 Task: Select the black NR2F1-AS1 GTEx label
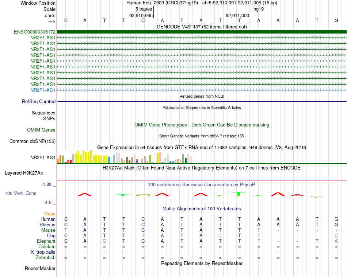click(x=43, y=157)
